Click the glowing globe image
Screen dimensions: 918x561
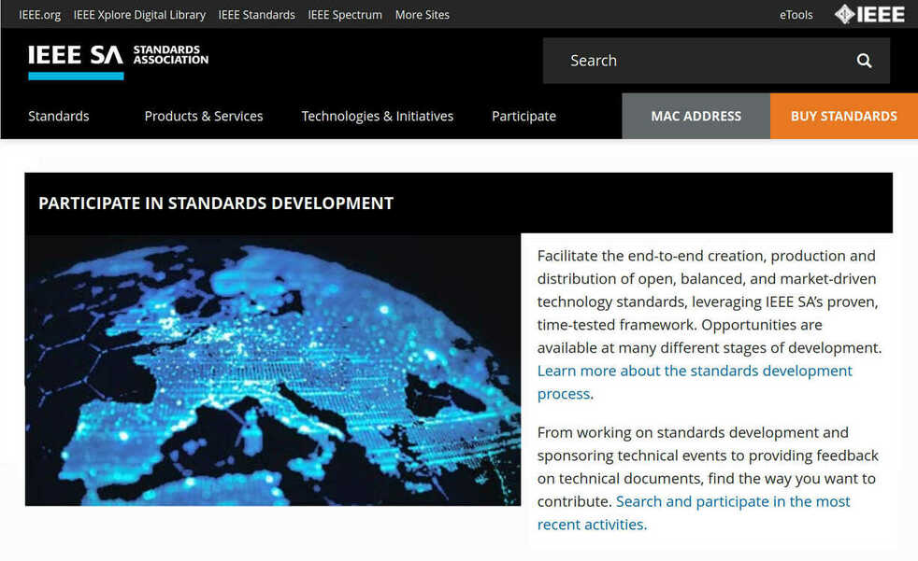(x=273, y=370)
